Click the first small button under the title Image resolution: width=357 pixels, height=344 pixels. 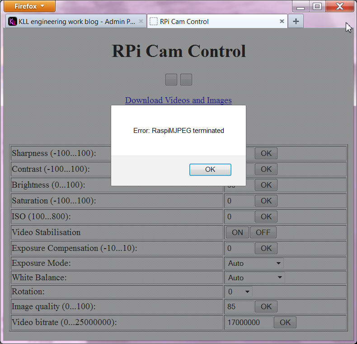tap(171, 80)
